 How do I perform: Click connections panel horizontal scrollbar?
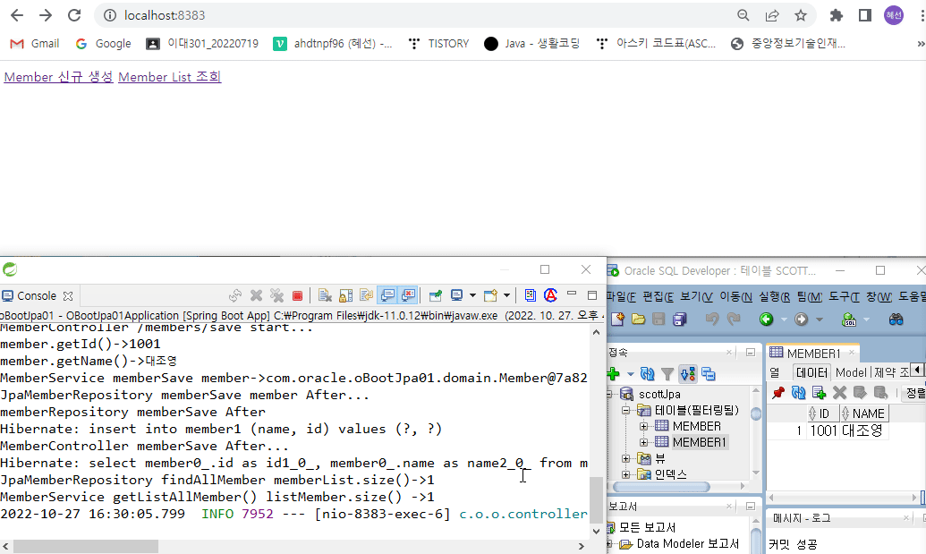click(661, 487)
